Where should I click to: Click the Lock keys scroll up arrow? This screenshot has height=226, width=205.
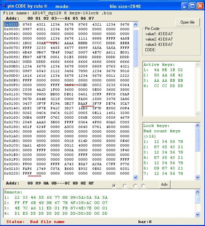pos(198,126)
